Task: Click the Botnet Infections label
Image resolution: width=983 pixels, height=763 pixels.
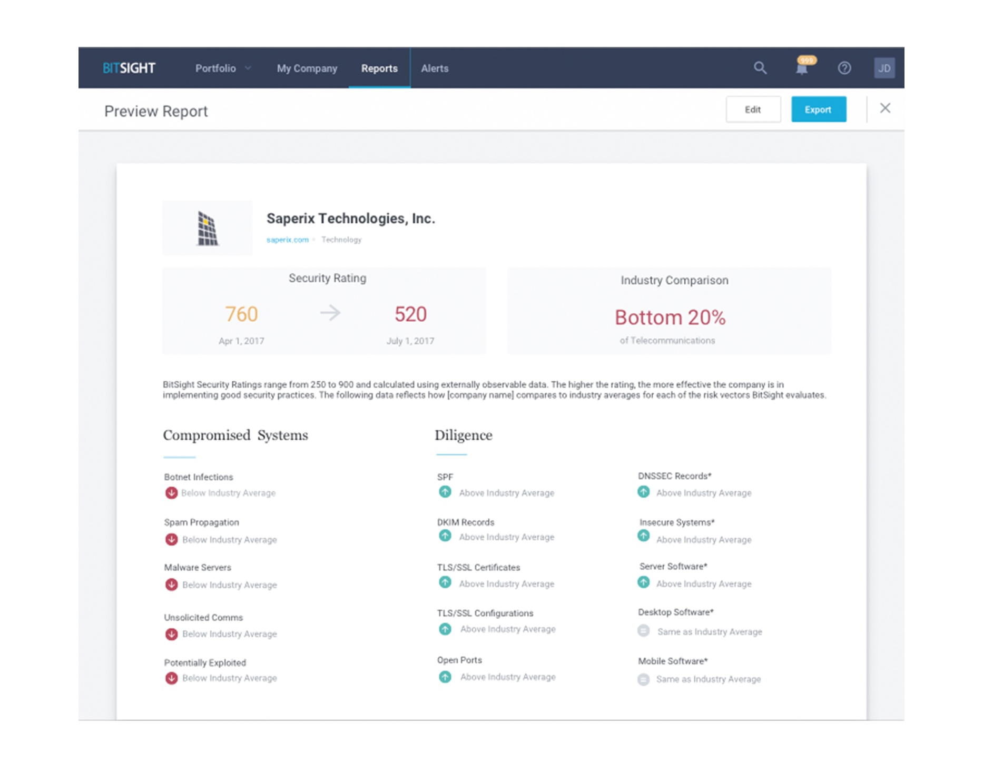Action: tap(199, 477)
